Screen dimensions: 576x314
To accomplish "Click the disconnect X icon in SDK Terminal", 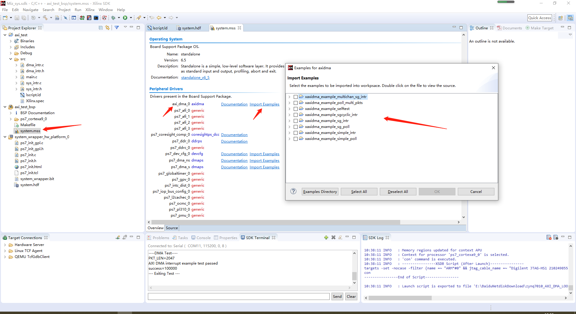I will coord(333,238).
